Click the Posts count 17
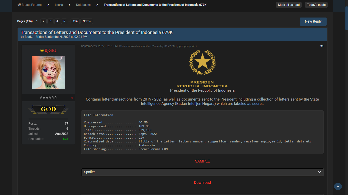348x195 pixels. (66, 124)
